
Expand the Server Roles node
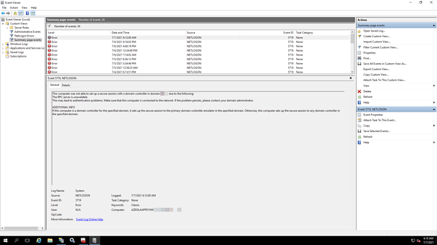(7, 28)
